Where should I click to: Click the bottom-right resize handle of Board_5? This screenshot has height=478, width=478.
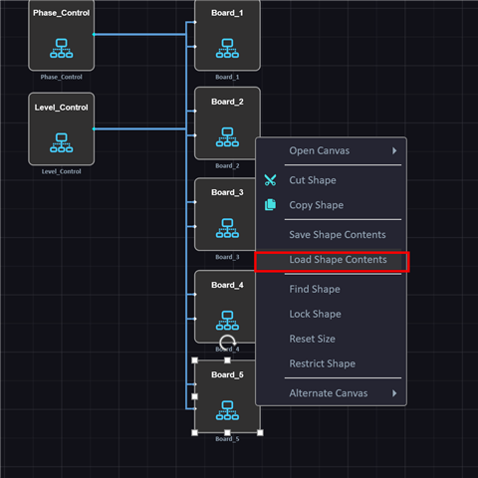(260, 433)
